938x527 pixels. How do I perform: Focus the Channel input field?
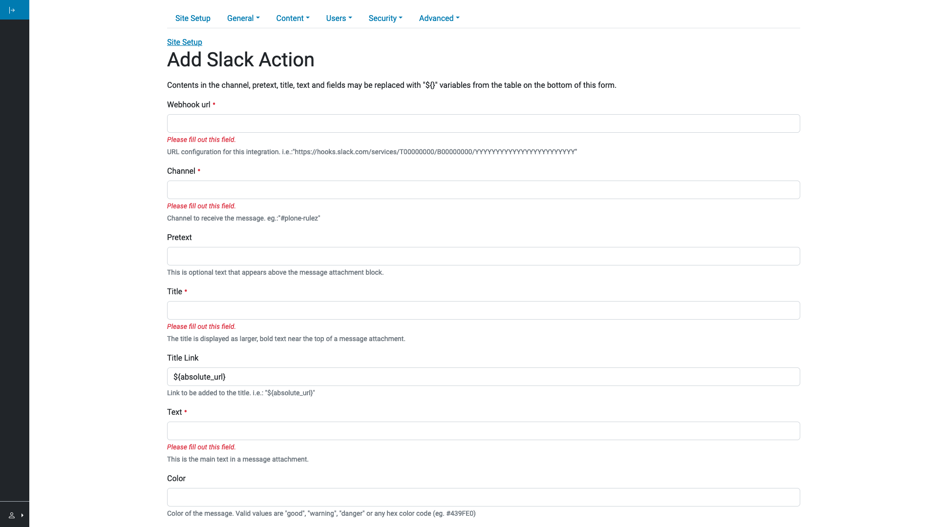click(484, 190)
